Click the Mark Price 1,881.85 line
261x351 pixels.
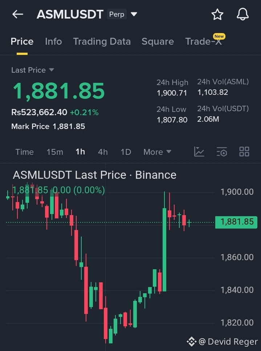[x=48, y=126]
